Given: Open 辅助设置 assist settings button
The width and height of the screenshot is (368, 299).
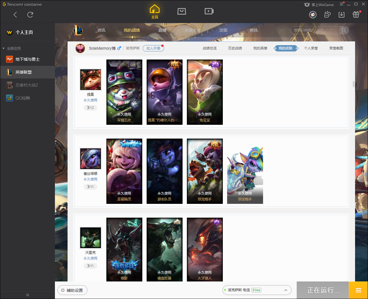Looking at the screenshot, I should (72, 290).
